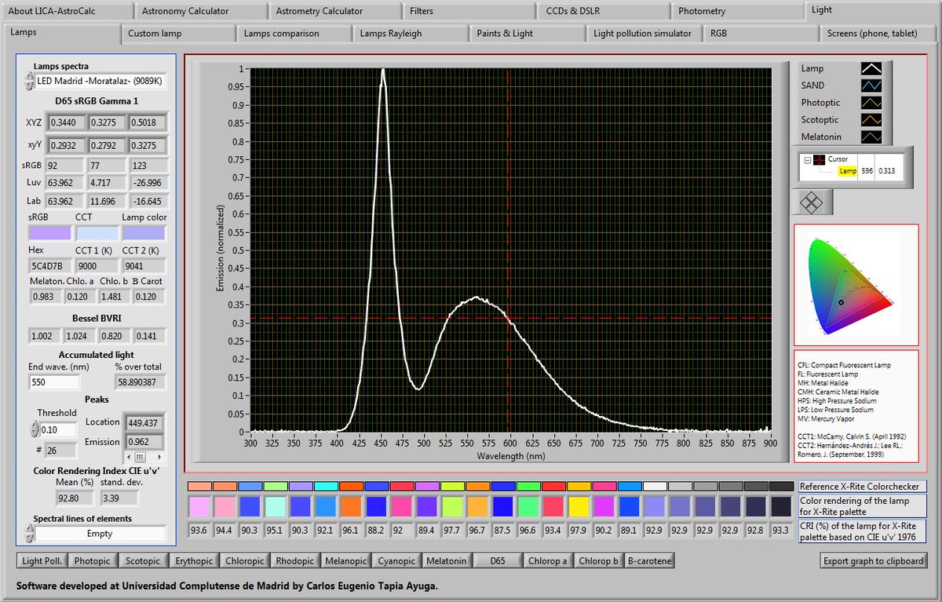The height and width of the screenshot is (602, 942).
Task: Click the Chlorop a button
Action: (x=548, y=560)
